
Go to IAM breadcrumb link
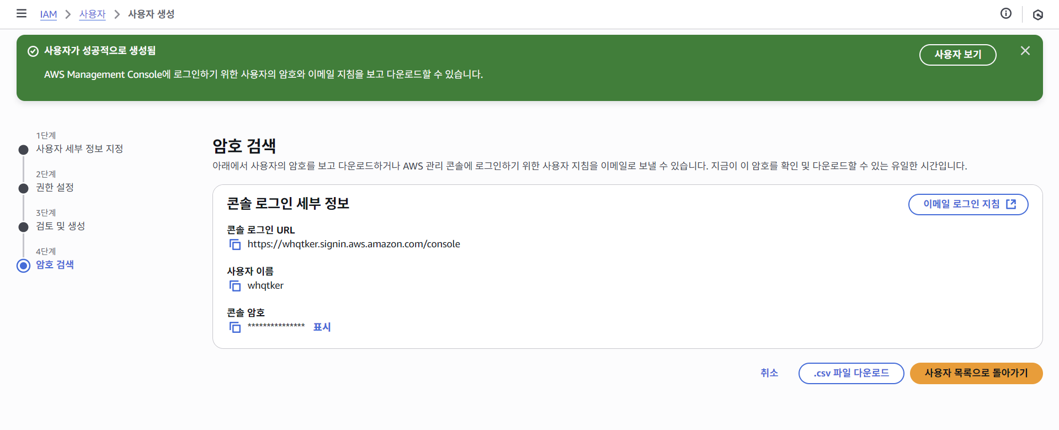[49, 14]
